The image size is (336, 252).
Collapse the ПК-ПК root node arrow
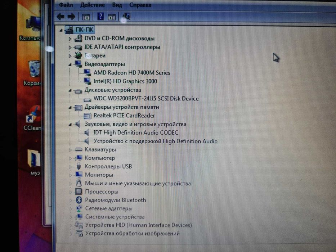pyautogui.click(x=61, y=30)
